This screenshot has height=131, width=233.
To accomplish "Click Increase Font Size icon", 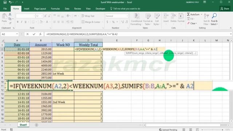I will (46, 16).
